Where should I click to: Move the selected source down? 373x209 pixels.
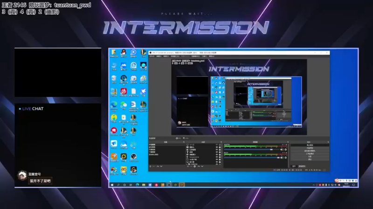coord(202,166)
